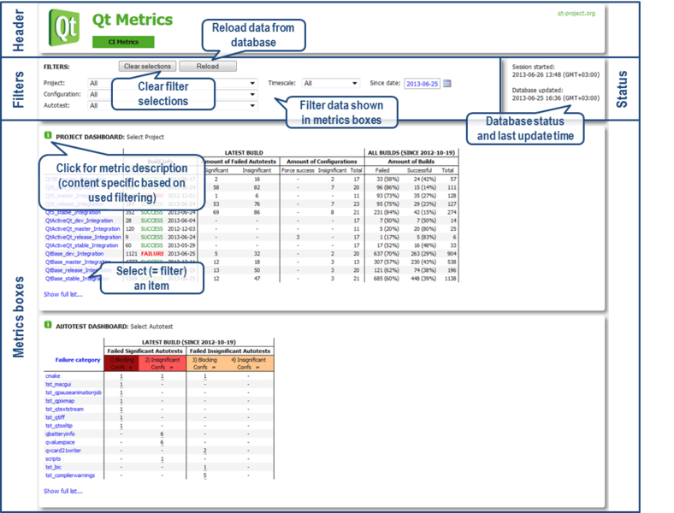Select the CI Metrics green tab
674x513 pixels.
(x=123, y=42)
